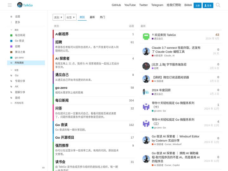
Task: Open avatar beside 2024 年度回顾 topic
Action: (x=146, y=92)
